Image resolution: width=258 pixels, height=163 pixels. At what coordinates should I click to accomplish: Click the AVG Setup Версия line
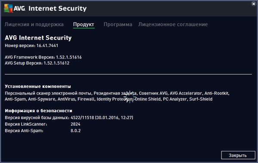pyautogui.click(x=37, y=63)
